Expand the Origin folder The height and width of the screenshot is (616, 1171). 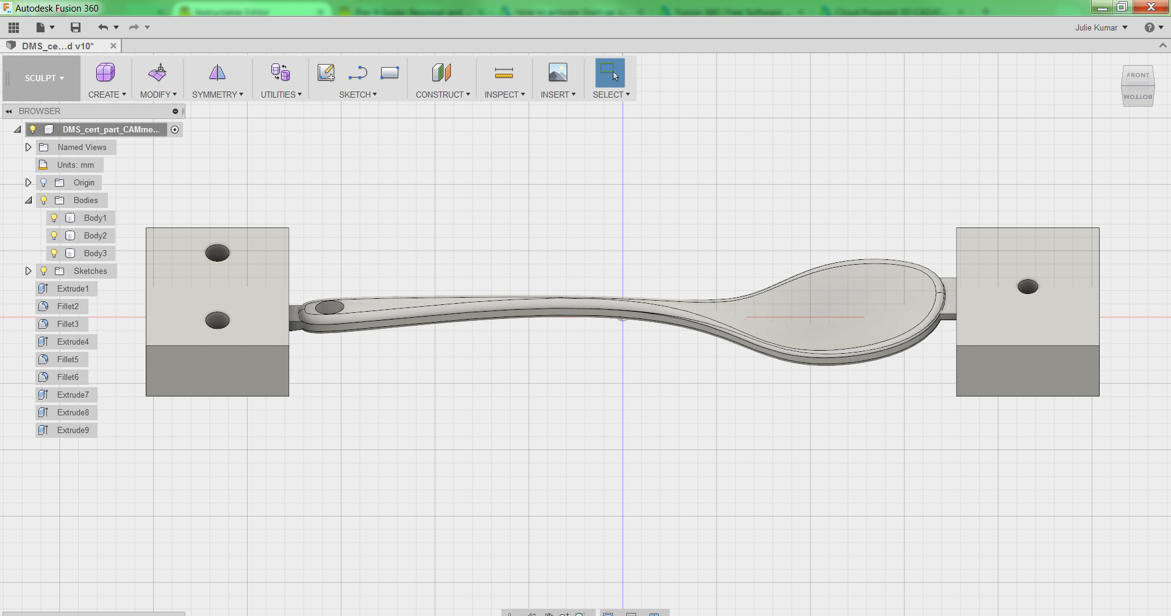tap(28, 182)
